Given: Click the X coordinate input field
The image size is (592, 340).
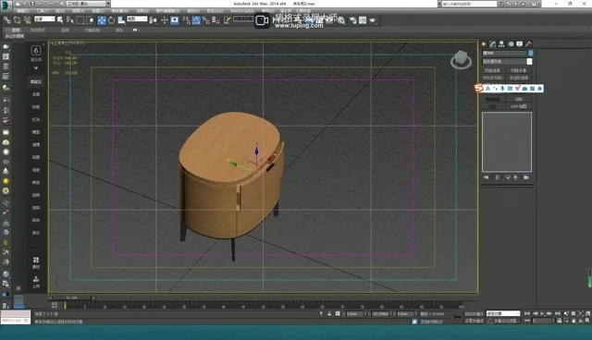Looking at the screenshot, I should pyautogui.click(x=355, y=313).
